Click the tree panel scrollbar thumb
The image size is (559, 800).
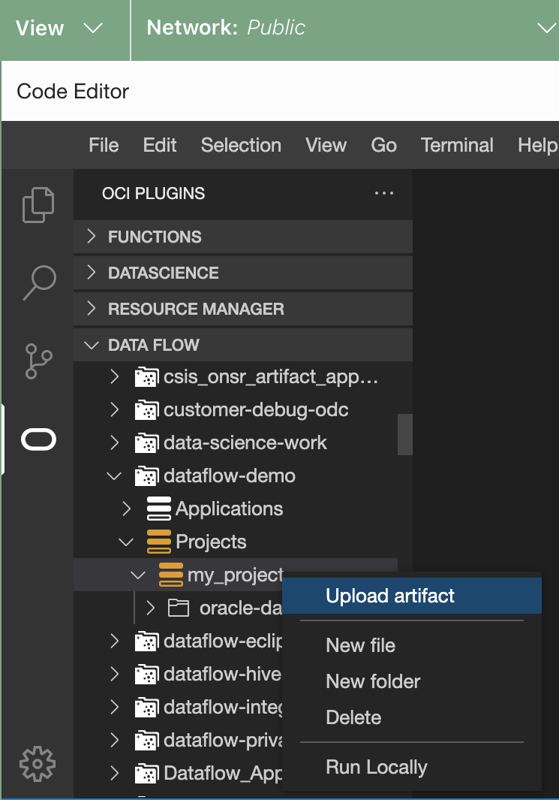[405, 434]
